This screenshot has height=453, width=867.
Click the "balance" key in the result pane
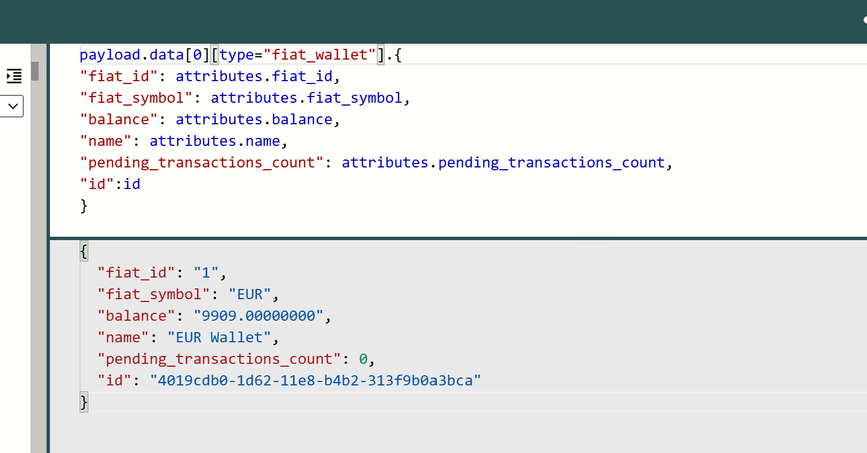(136, 316)
